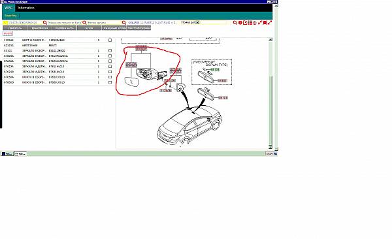
Task: Tick the checkbox on the 1129AB bolt row
Action: click(110, 40)
